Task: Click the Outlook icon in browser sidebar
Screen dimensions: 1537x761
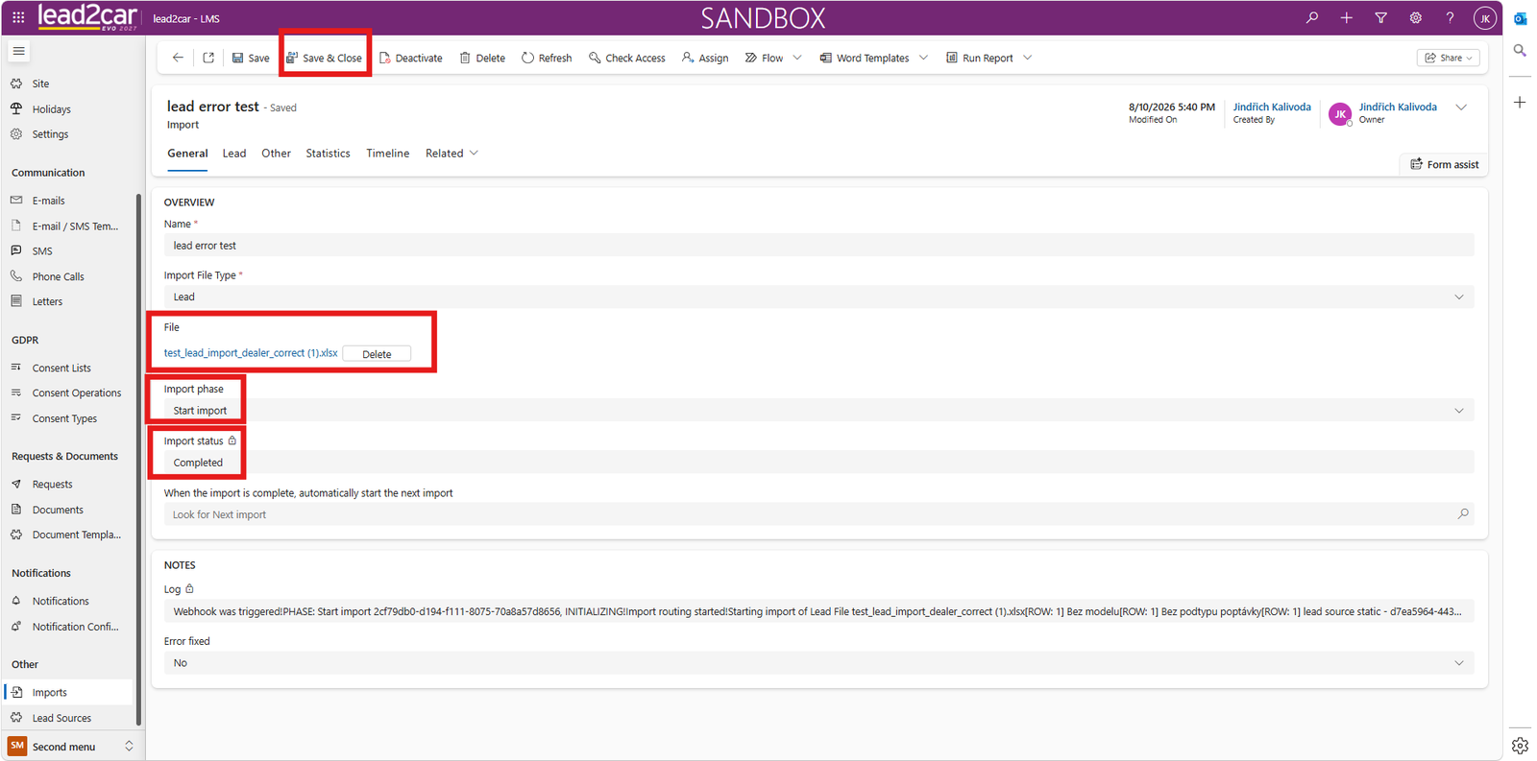Action: point(1520,18)
